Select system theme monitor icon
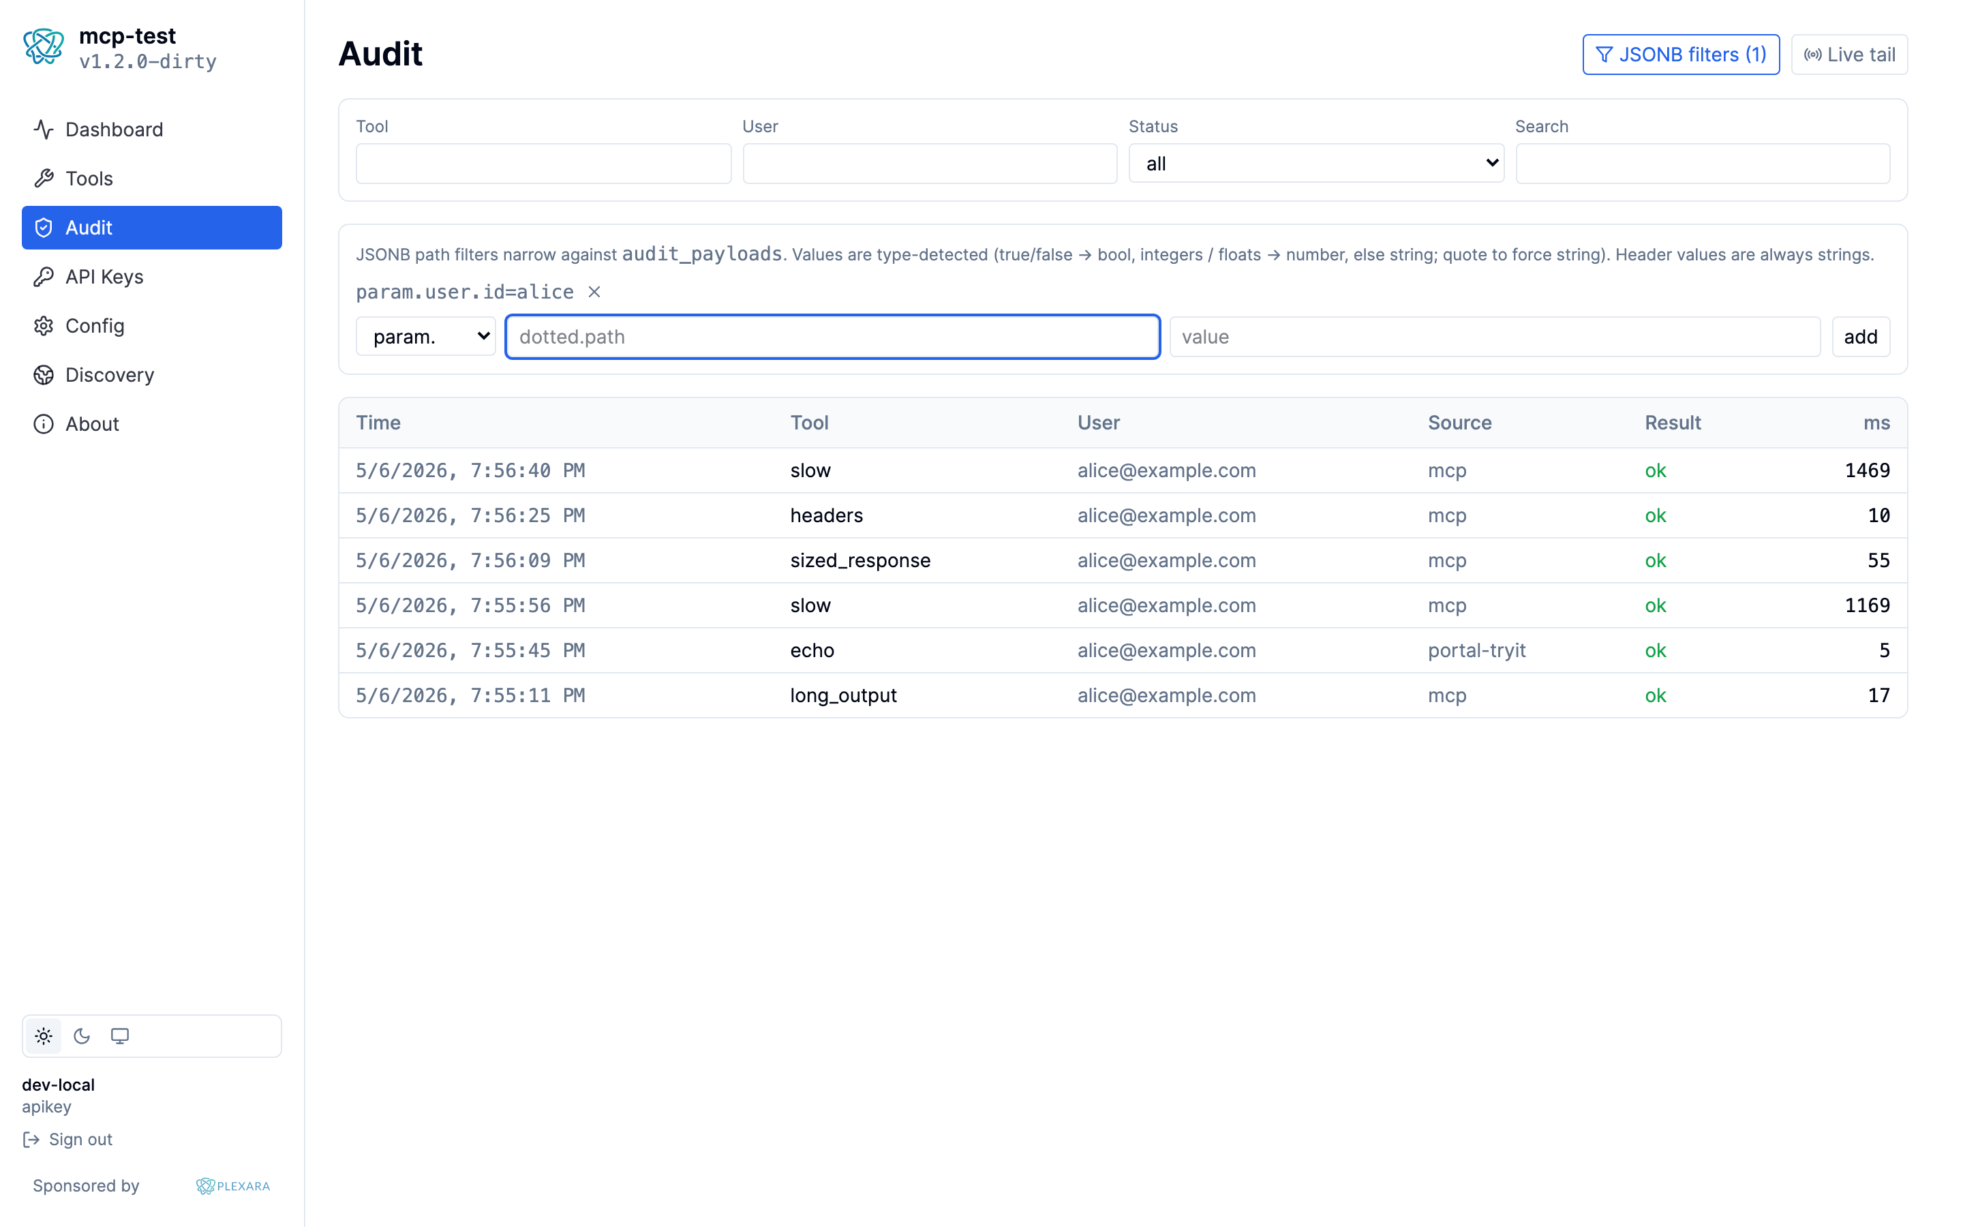Viewport: 1963px width, 1227px height. (x=120, y=1036)
